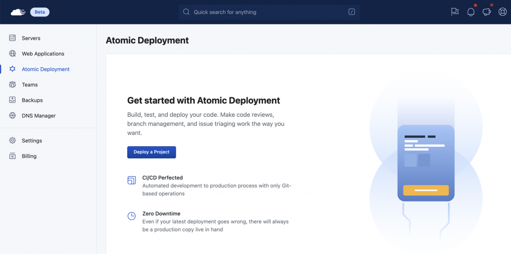Click the Zero Downtime clock icon
Viewport: 511px width, 254px height.
[x=132, y=216]
